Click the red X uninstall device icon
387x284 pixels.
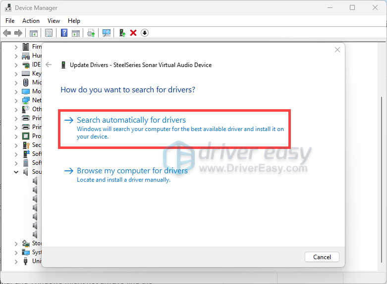pyautogui.click(x=133, y=33)
